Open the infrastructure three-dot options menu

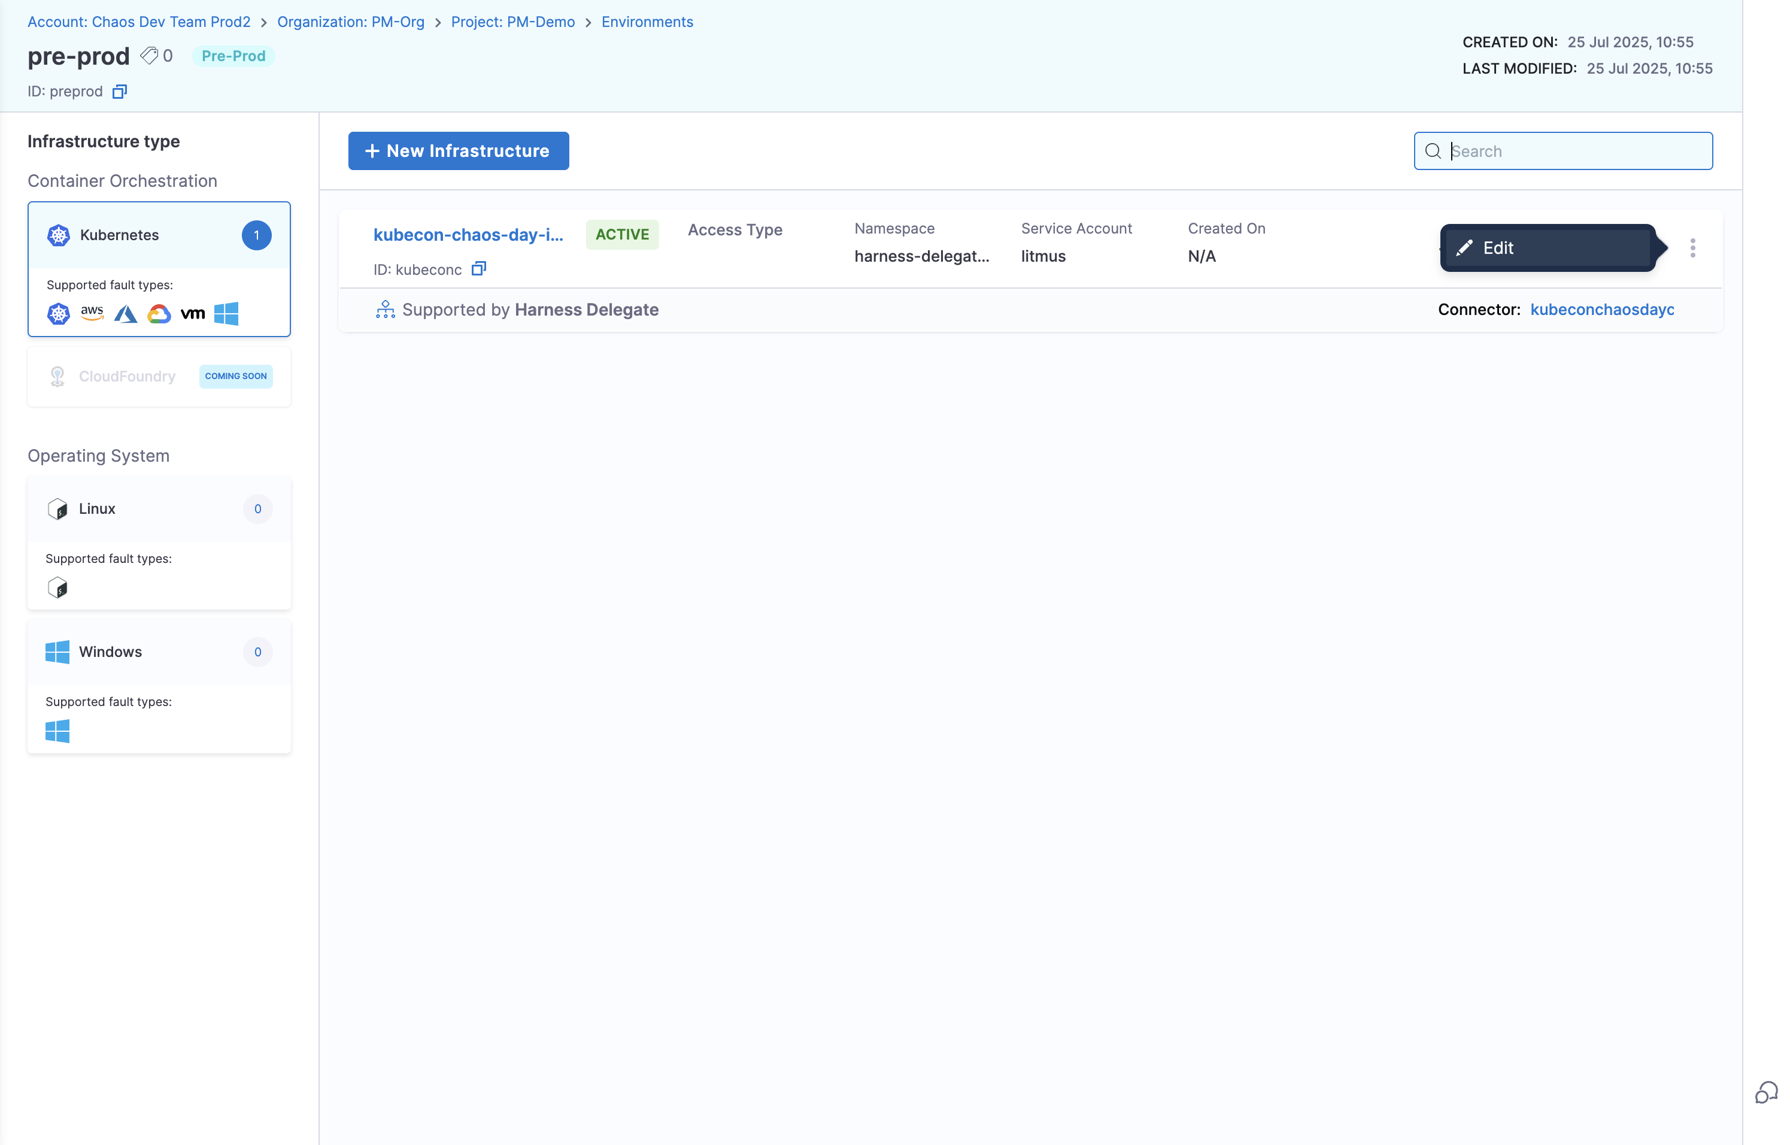click(x=1692, y=247)
